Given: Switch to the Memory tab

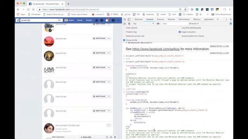Looking at the screenshot, I should 197,19.
